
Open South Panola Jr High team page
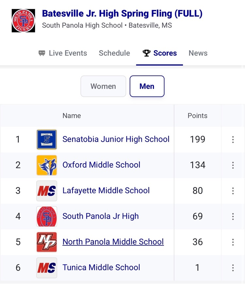pos(101,216)
